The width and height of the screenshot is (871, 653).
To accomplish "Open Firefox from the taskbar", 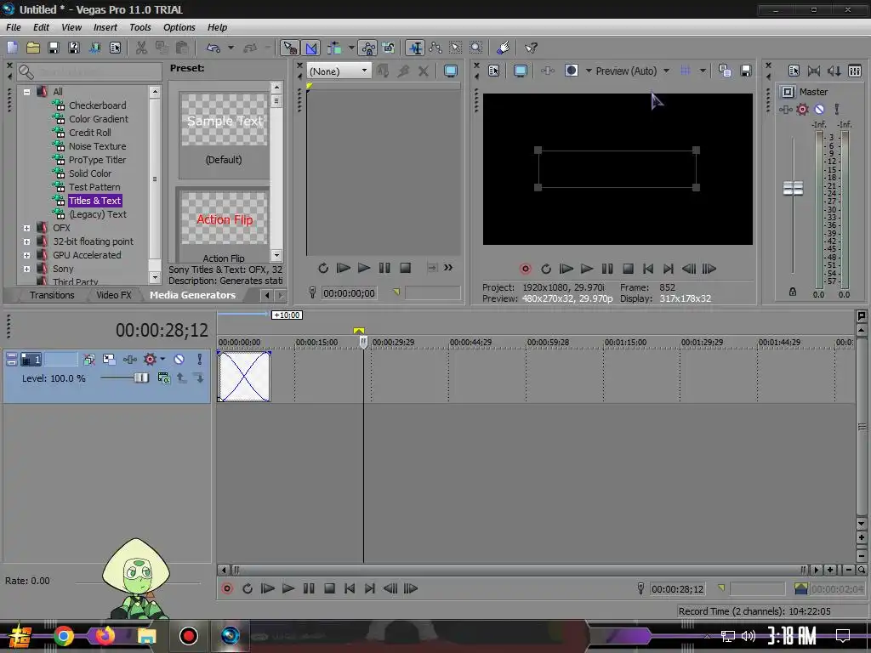I will click(105, 635).
